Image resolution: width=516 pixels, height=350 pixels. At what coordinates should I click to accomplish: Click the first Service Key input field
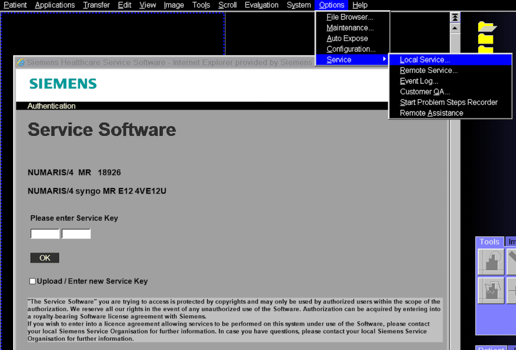tap(45, 234)
